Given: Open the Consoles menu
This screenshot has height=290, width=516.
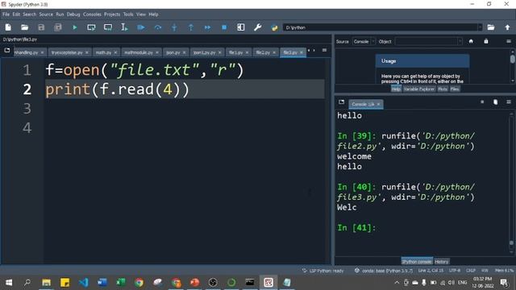Looking at the screenshot, I should tap(92, 14).
